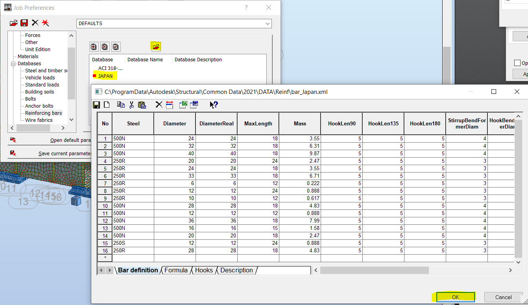Save the bar database changes

click(96, 105)
